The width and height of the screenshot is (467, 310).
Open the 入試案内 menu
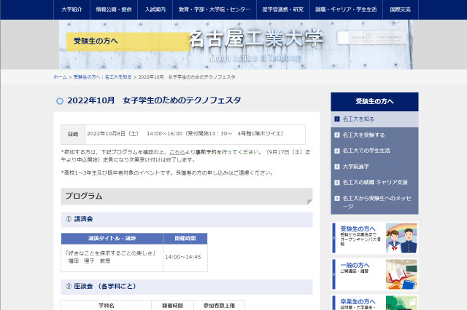click(155, 9)
